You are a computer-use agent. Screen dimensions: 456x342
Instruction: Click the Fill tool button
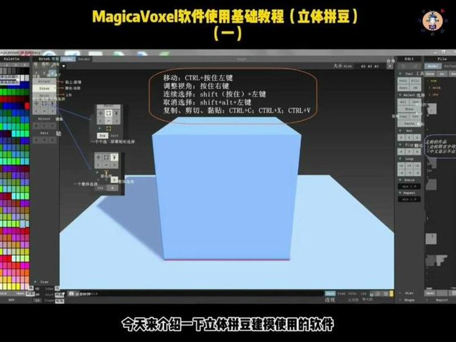tap(416, 81)
